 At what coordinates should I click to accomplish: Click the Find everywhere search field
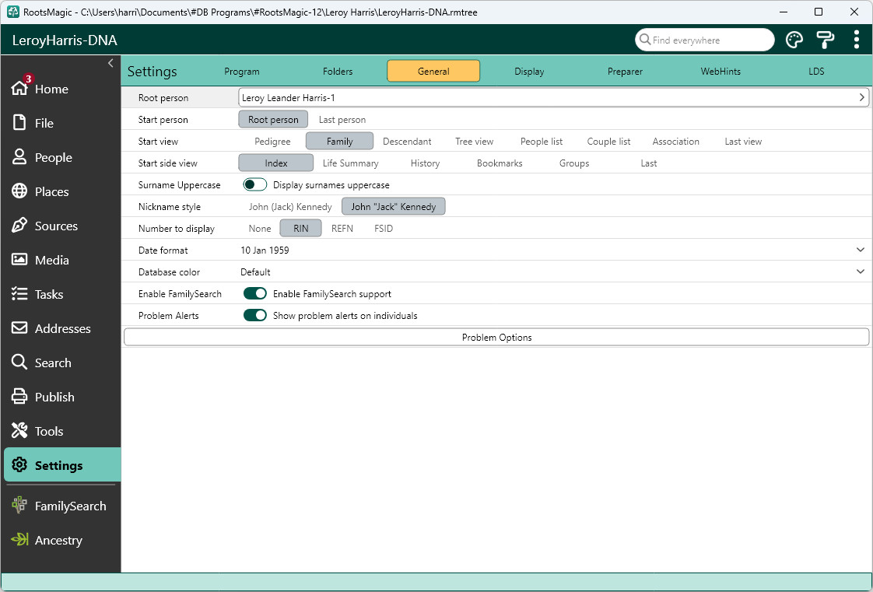[x=704, y=40]
